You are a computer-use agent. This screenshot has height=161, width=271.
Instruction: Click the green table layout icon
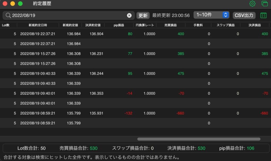263,15
